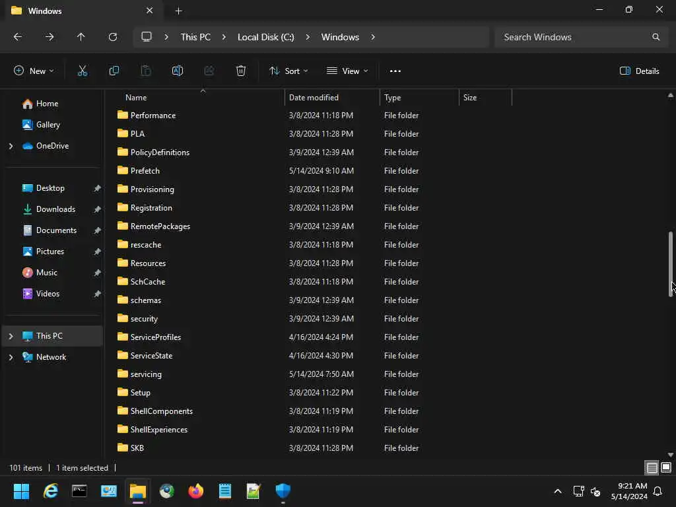Open Firefox from the taskbar
This screenshot has height=507, width=676.
pyautogui.click(x=195, y=491)
